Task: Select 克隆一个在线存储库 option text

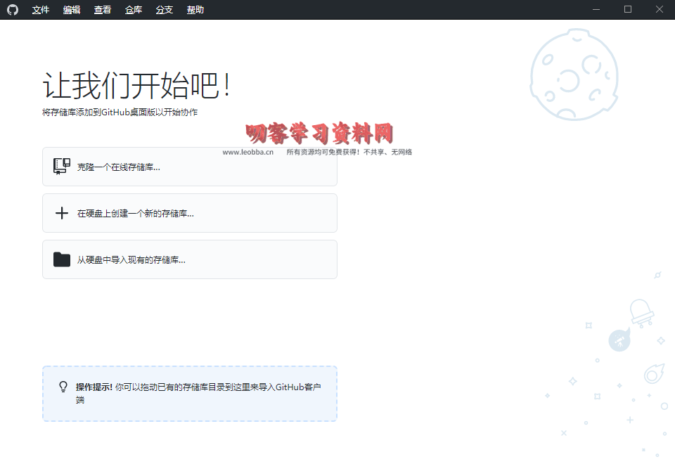Action: pyautogui.click(x=119, y=167)
